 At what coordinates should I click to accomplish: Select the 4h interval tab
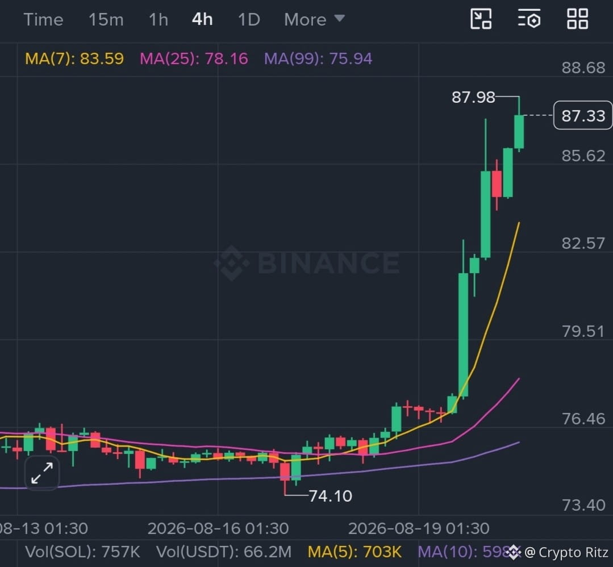click(x=202, y=19)
